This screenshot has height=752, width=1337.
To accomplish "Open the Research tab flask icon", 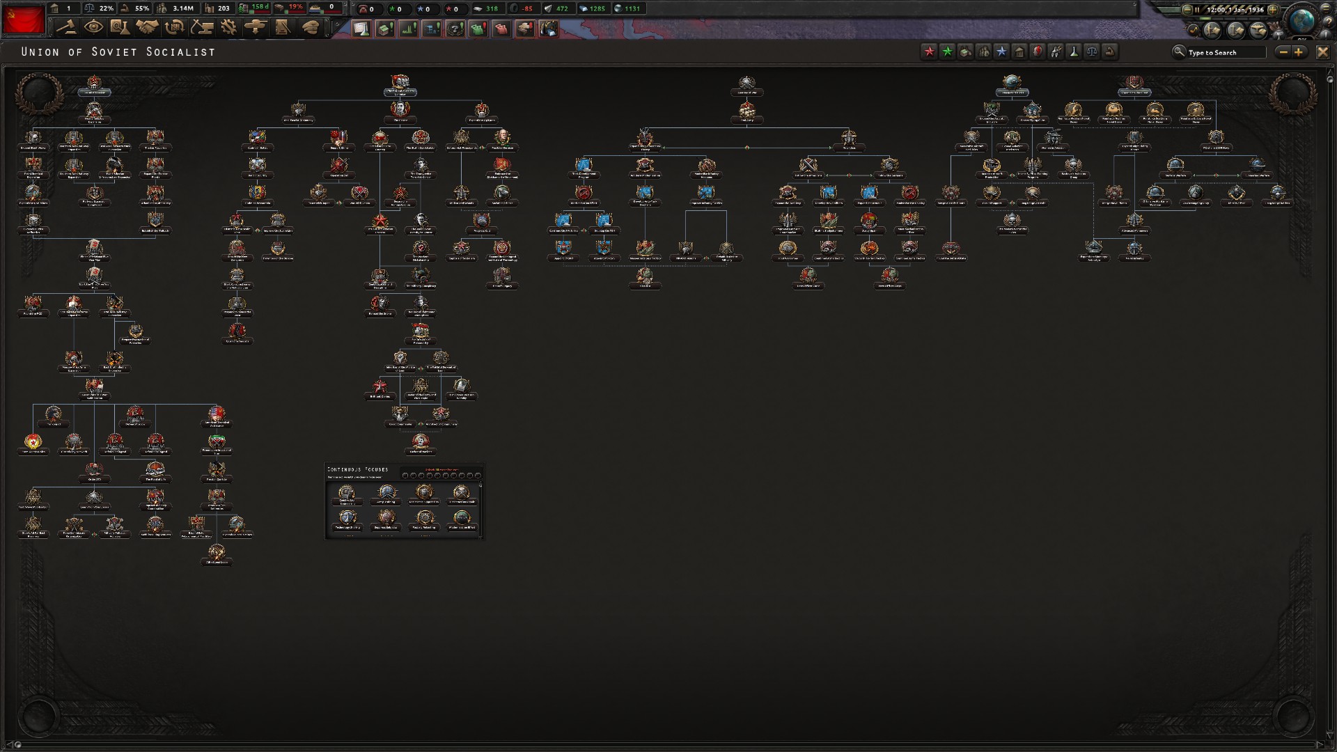I will (119, 27).
